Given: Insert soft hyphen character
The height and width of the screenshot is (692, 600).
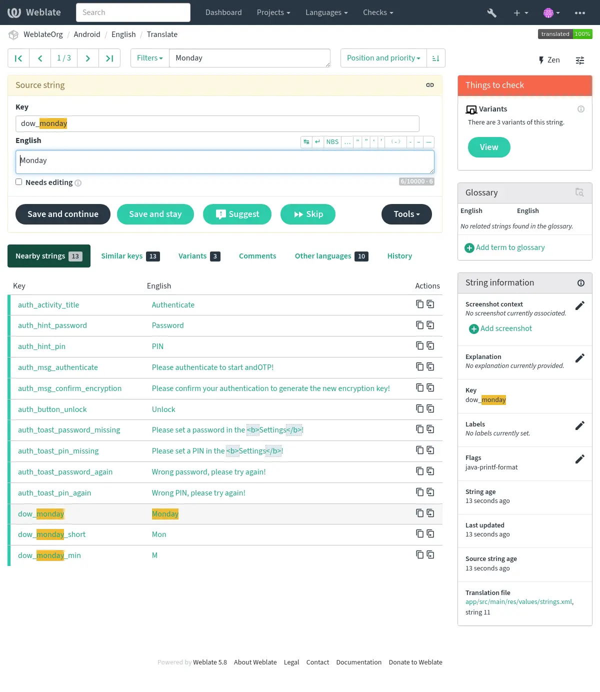Looking at the screenshot, I should [x=396, y=142].
